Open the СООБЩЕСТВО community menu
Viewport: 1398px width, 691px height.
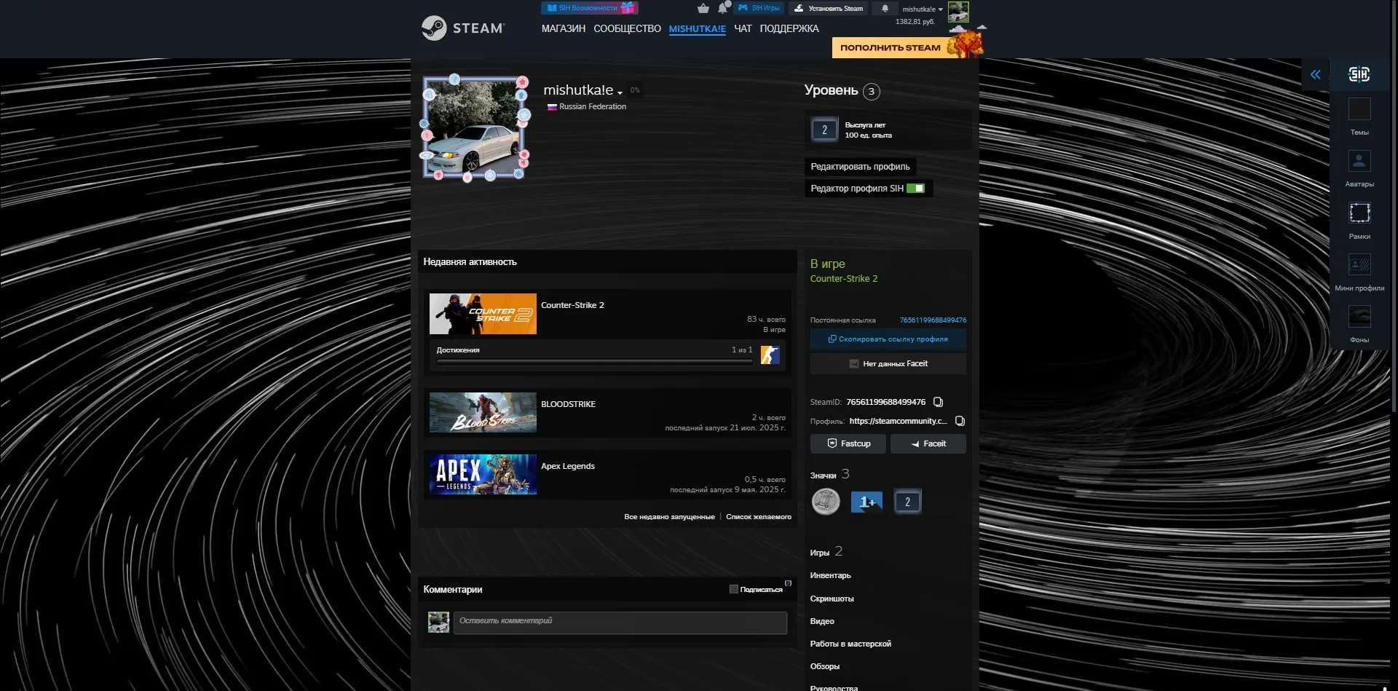(x=627, y=28)
